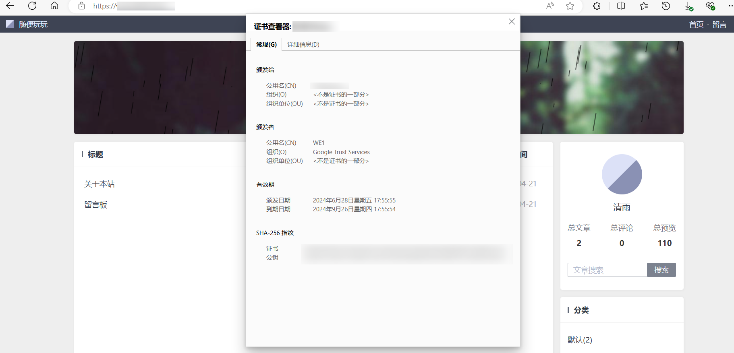
Task: Select the 常规(G) tab
Action: tap(266, 44)
